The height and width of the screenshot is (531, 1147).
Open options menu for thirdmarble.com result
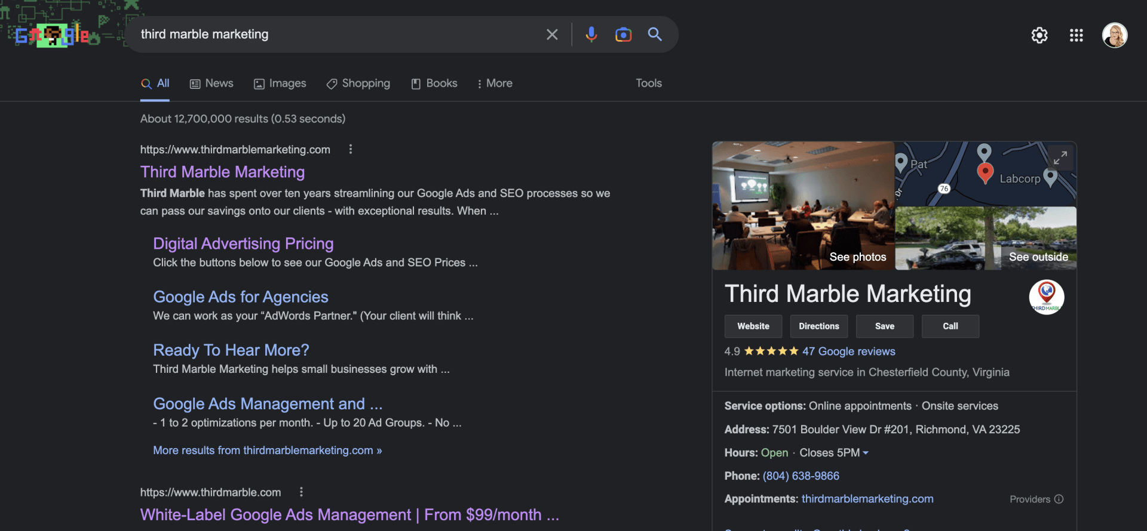(x=301, y=492)
